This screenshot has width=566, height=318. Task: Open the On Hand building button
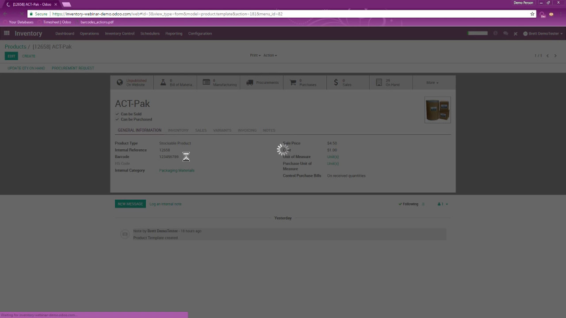click(391, 83)
